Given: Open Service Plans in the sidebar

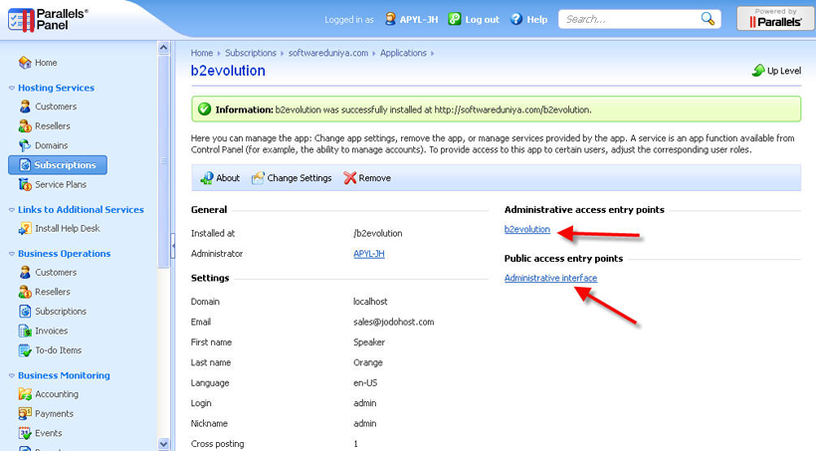Looking at the screenshot, I should 53,184.
